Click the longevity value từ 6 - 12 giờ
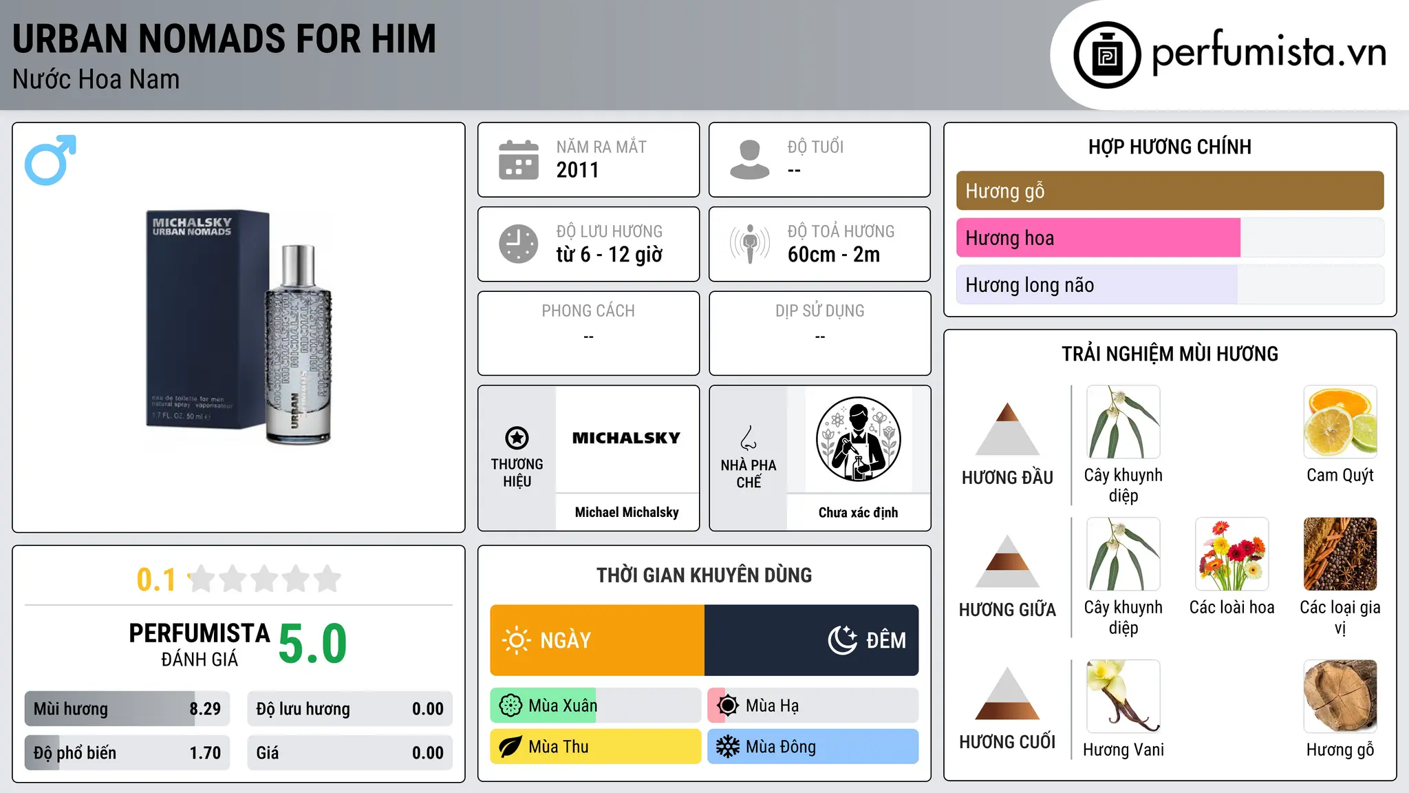 click(610, 255)
